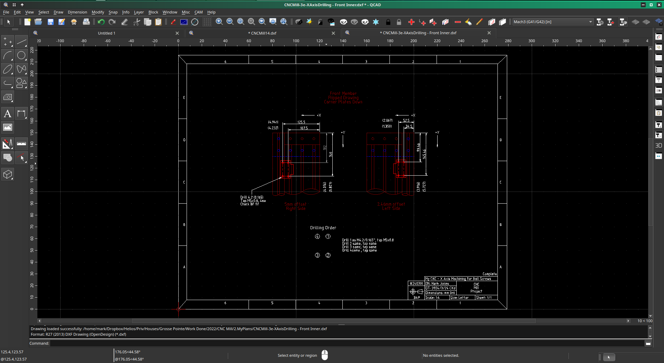Viewport: 664px width, 363px height.
Task: Open the measuring ruler tools
Action: tap(21, 143)
